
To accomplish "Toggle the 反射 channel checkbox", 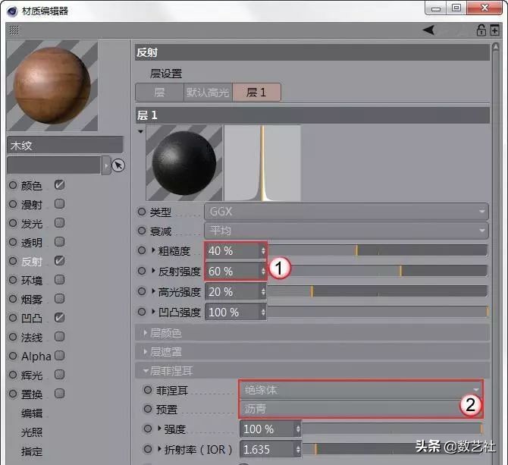I will [60, 261].
